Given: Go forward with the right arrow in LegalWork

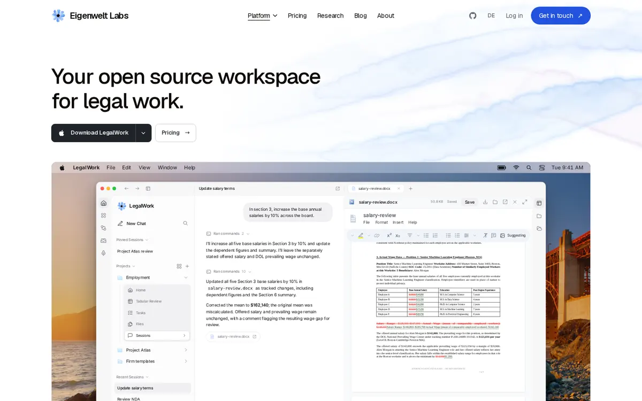Looking at the screenshot, I should coord(137,188).
